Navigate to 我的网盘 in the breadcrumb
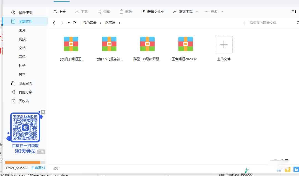The height and width of the screenshot is (176, 299). pos(90,23)
